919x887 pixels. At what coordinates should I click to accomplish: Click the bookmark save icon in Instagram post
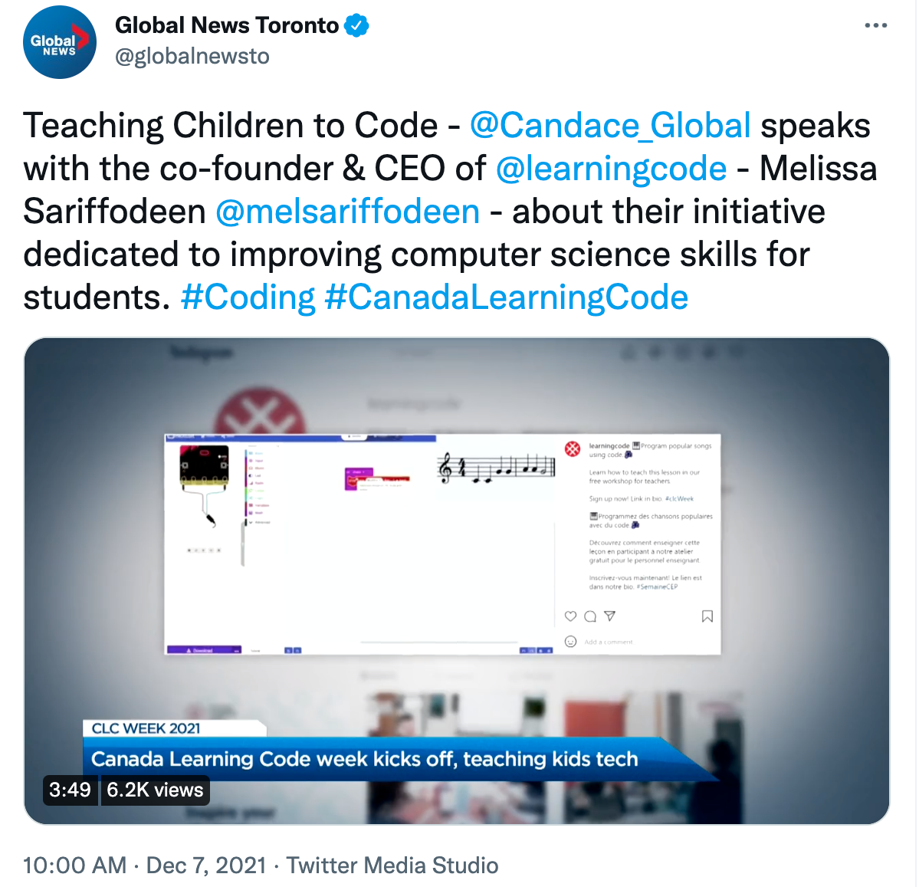707,616
